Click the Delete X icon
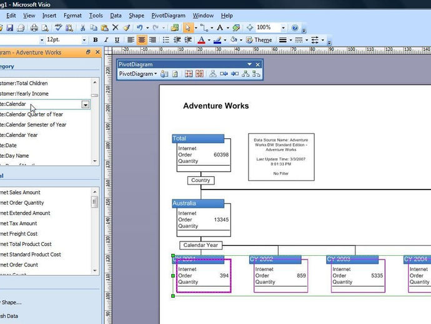The height and width of the screenshot is (324, 431). pyautogui.click(x=116, y=28)
